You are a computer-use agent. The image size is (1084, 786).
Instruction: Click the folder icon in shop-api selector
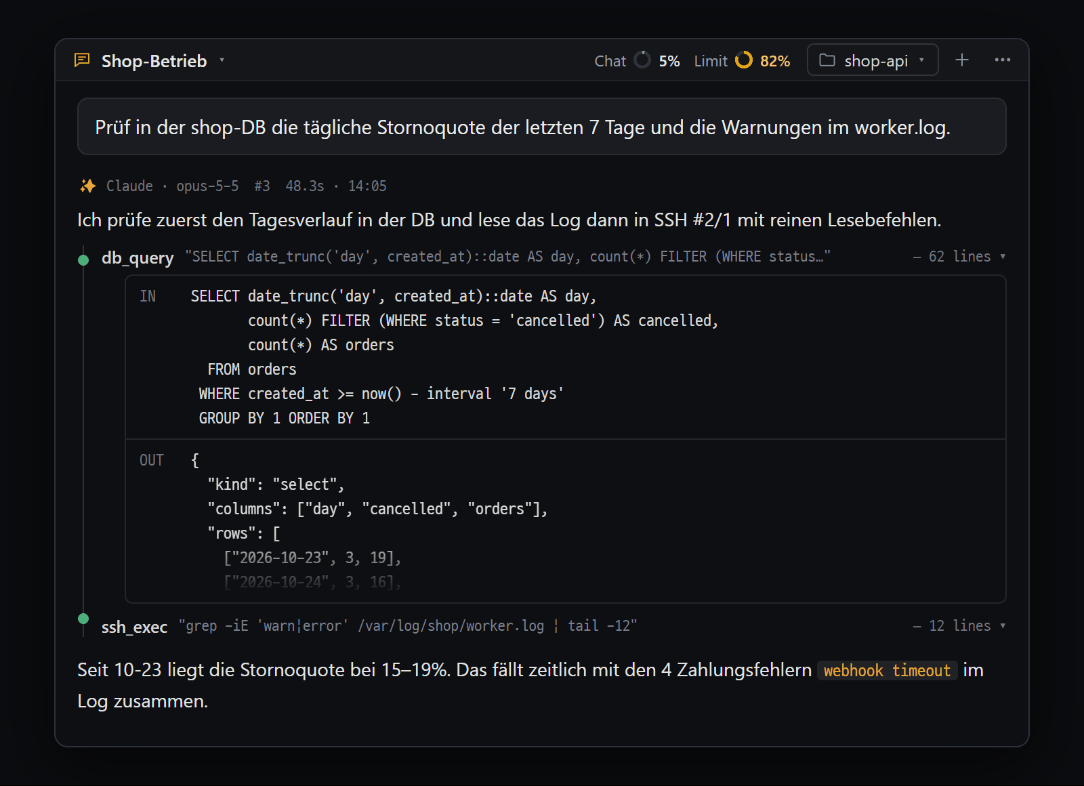[x=827, y=60]
